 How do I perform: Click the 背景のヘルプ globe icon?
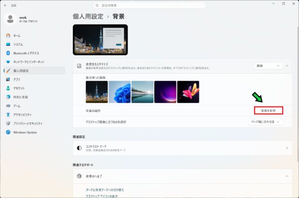79,176
